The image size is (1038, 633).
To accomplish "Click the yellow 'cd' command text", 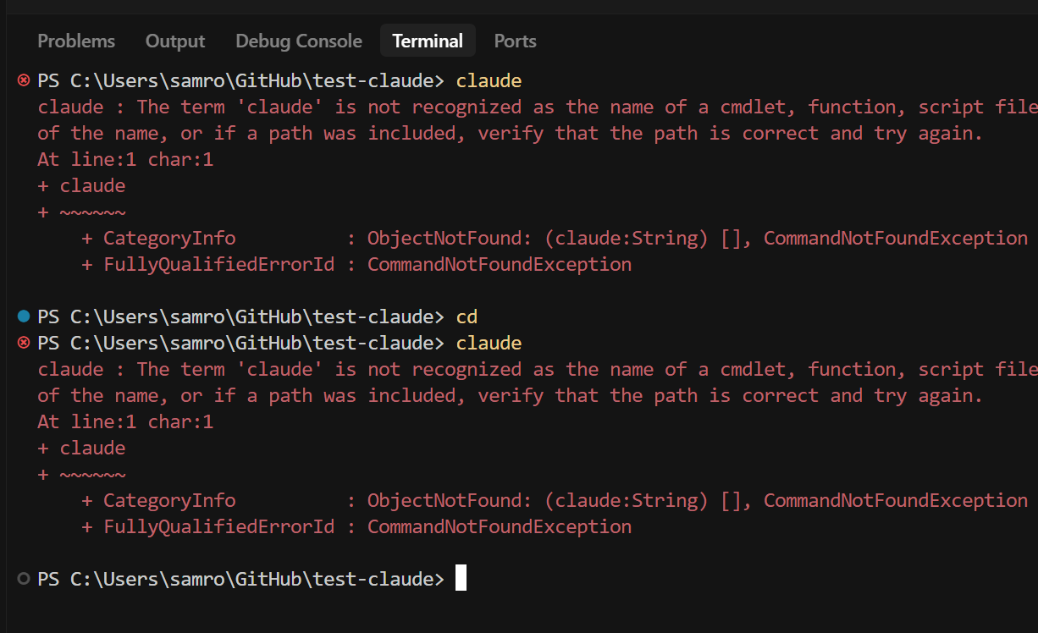I will tap(467, 316).
